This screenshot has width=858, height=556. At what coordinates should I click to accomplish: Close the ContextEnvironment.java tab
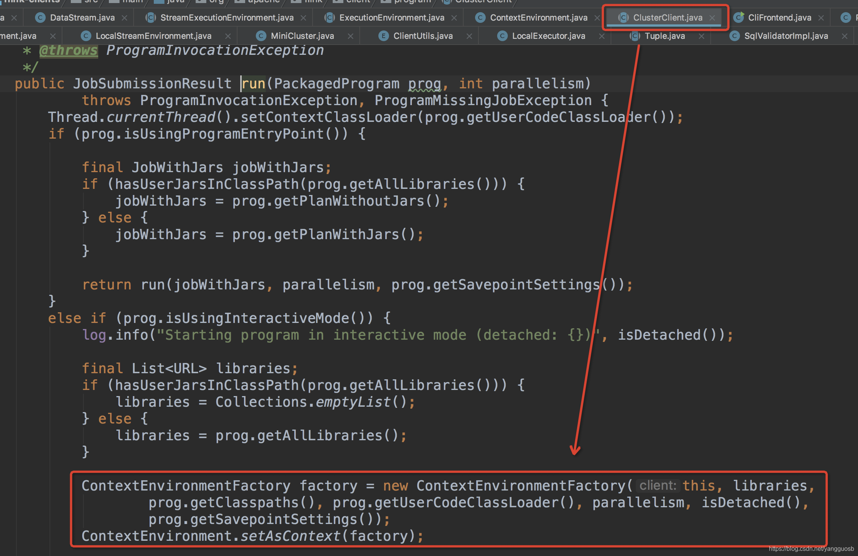597,18
